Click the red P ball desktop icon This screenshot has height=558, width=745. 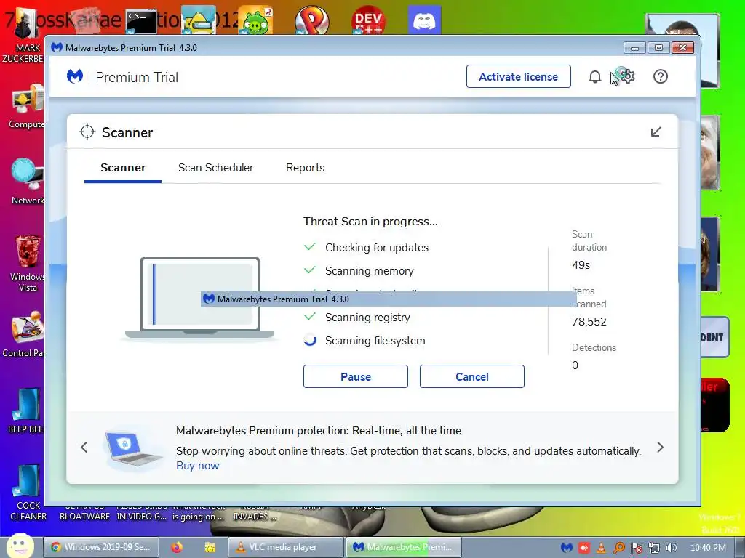(x=311, y=20)
